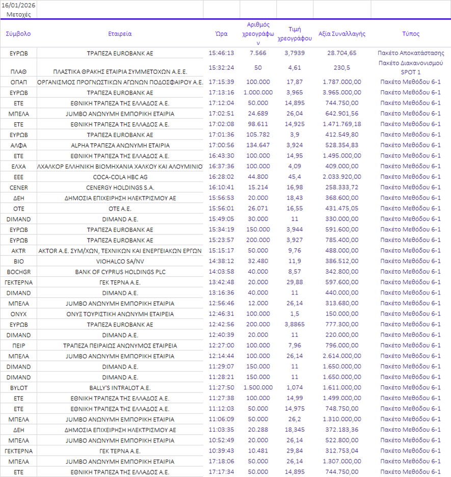
Task: Select the price 18,345
Action: coord(295,430)
